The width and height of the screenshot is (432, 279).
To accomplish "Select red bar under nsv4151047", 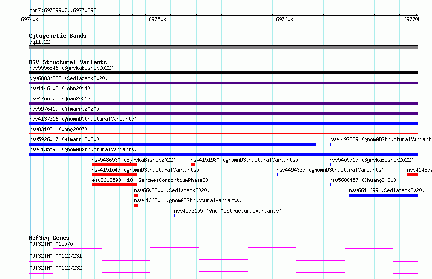I will coord(114,175).
